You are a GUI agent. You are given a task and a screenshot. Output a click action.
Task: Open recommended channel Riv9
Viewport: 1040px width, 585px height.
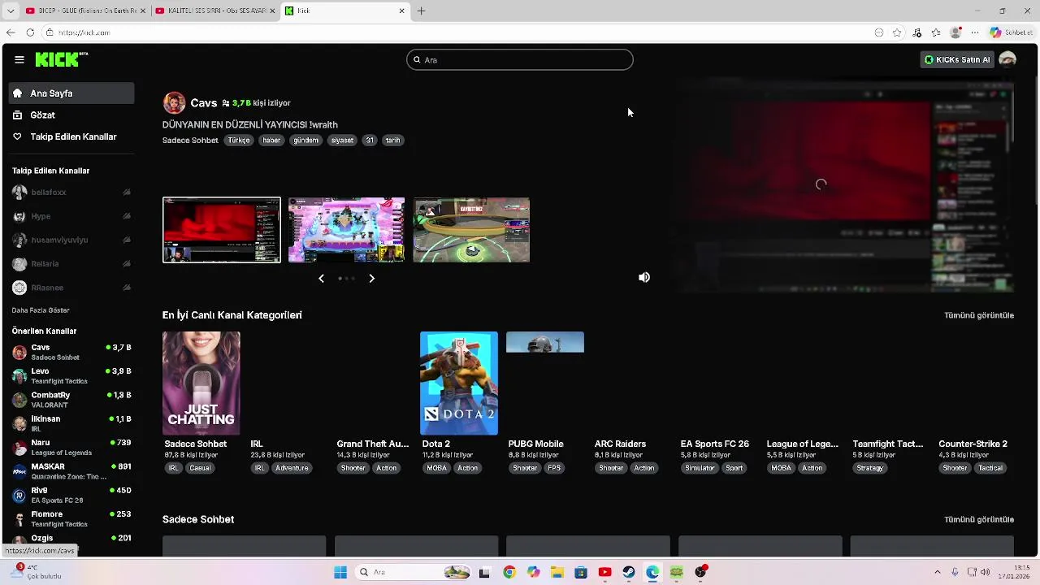(71, 495)
